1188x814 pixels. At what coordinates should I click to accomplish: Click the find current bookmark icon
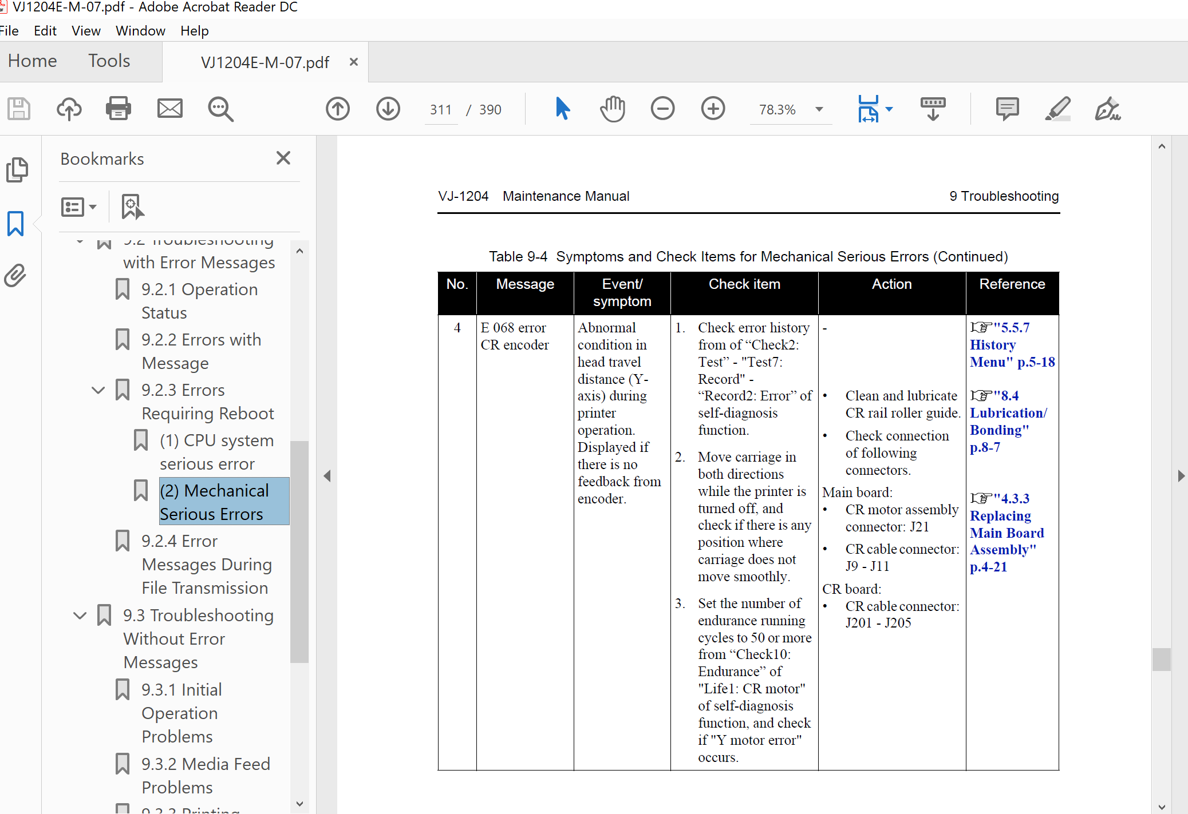click(x=132, y=207)
